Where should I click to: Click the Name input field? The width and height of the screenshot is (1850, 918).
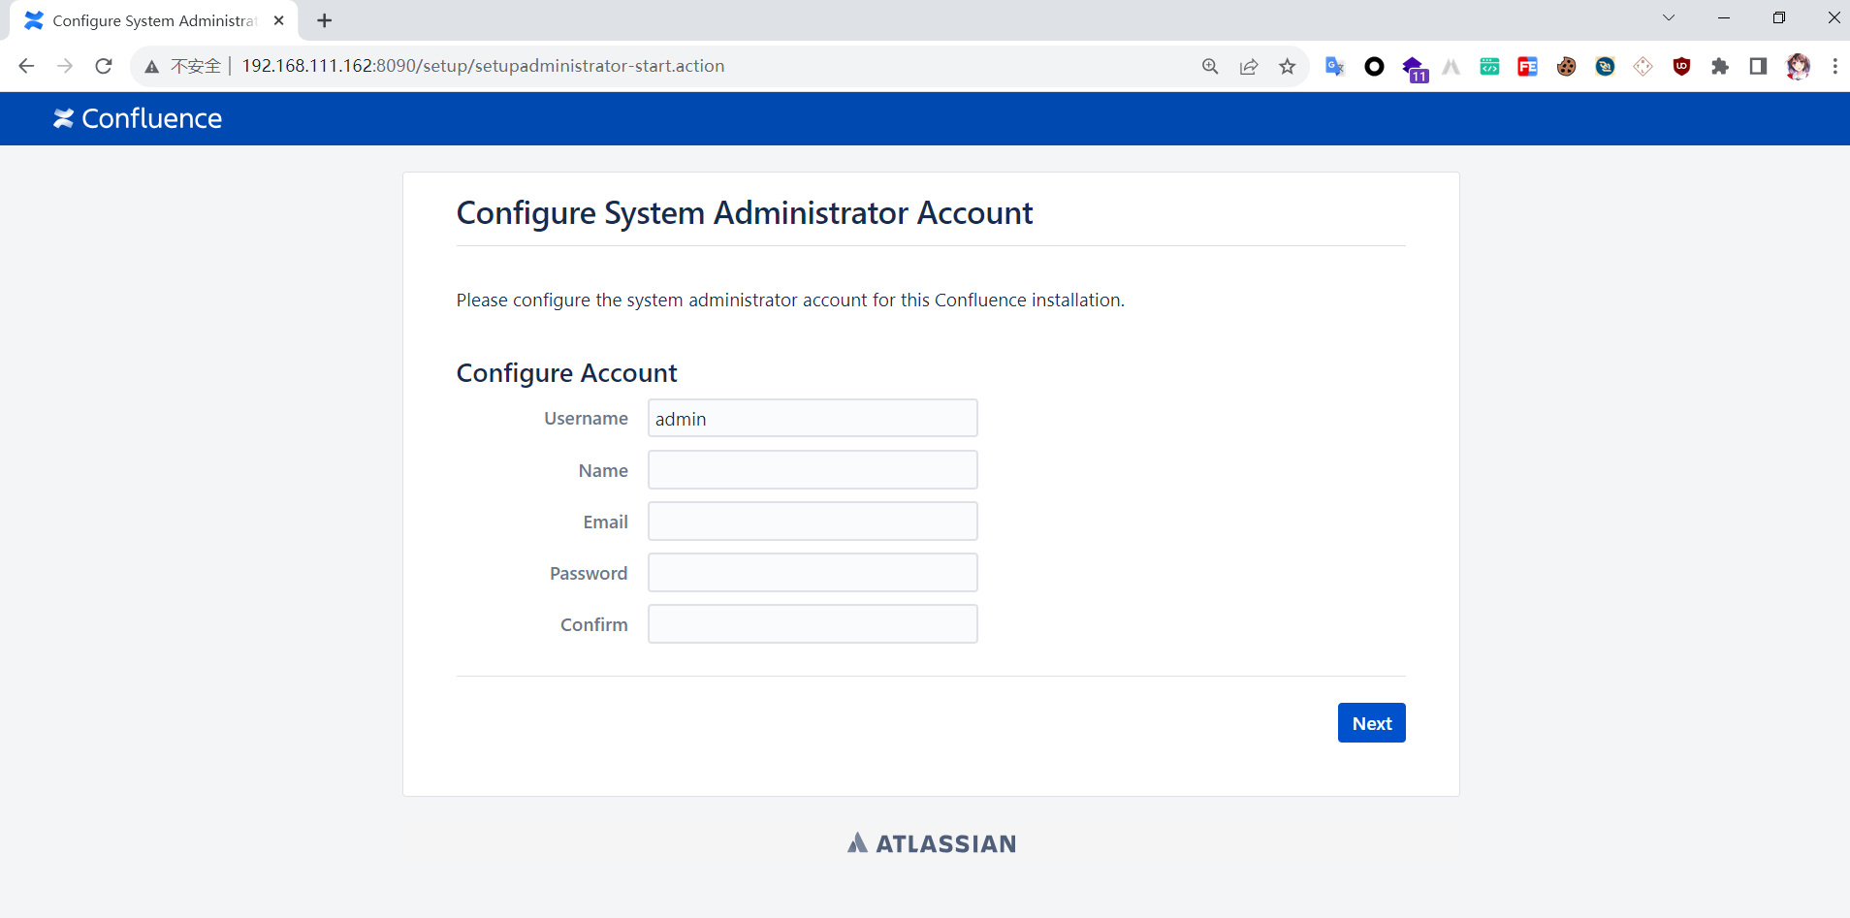point(813,470)
